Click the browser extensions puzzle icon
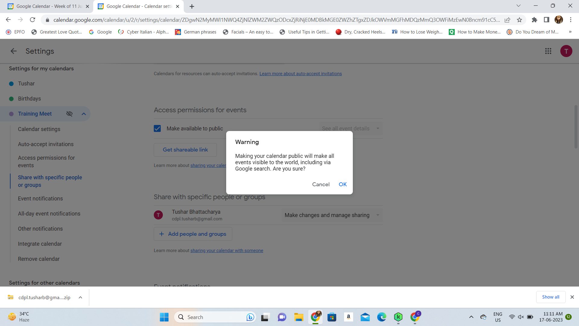 pos(534,20)
